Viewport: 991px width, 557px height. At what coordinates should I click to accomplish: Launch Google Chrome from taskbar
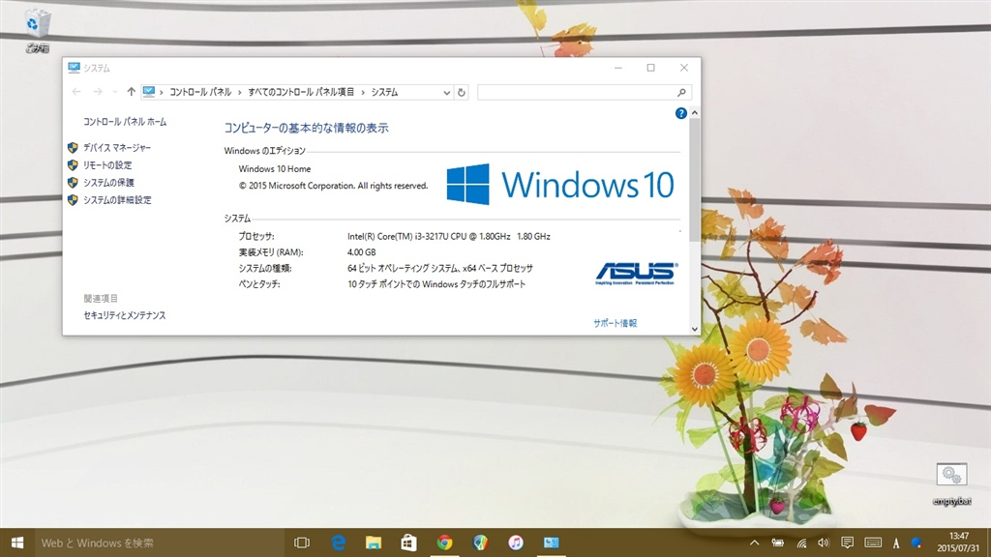[444, 542]
